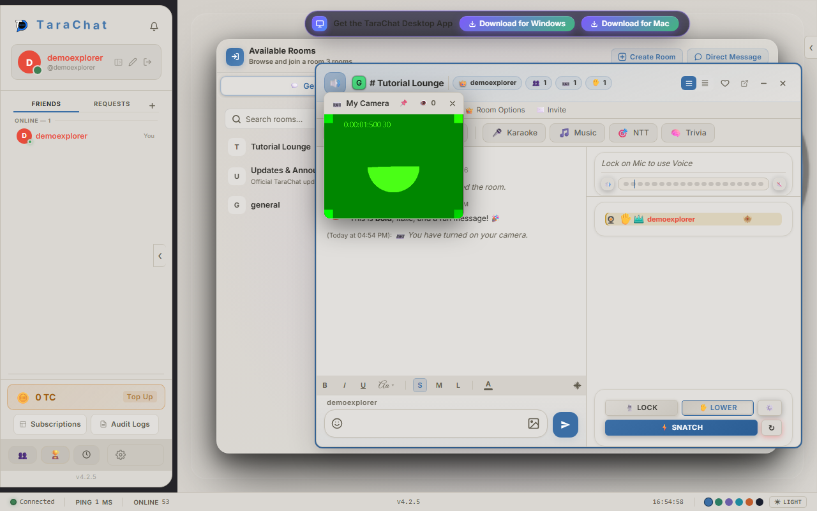
Task: Open the NTT activity
Action: click(x=633, y=133)
